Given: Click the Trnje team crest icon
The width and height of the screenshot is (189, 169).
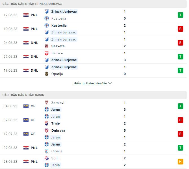Looking at the screenshot, I should click(47, 123).
